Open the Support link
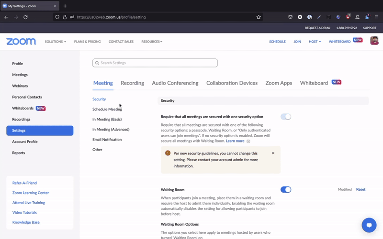The height and width of the screenshot is (239, 383). click(x=370, y=28)
